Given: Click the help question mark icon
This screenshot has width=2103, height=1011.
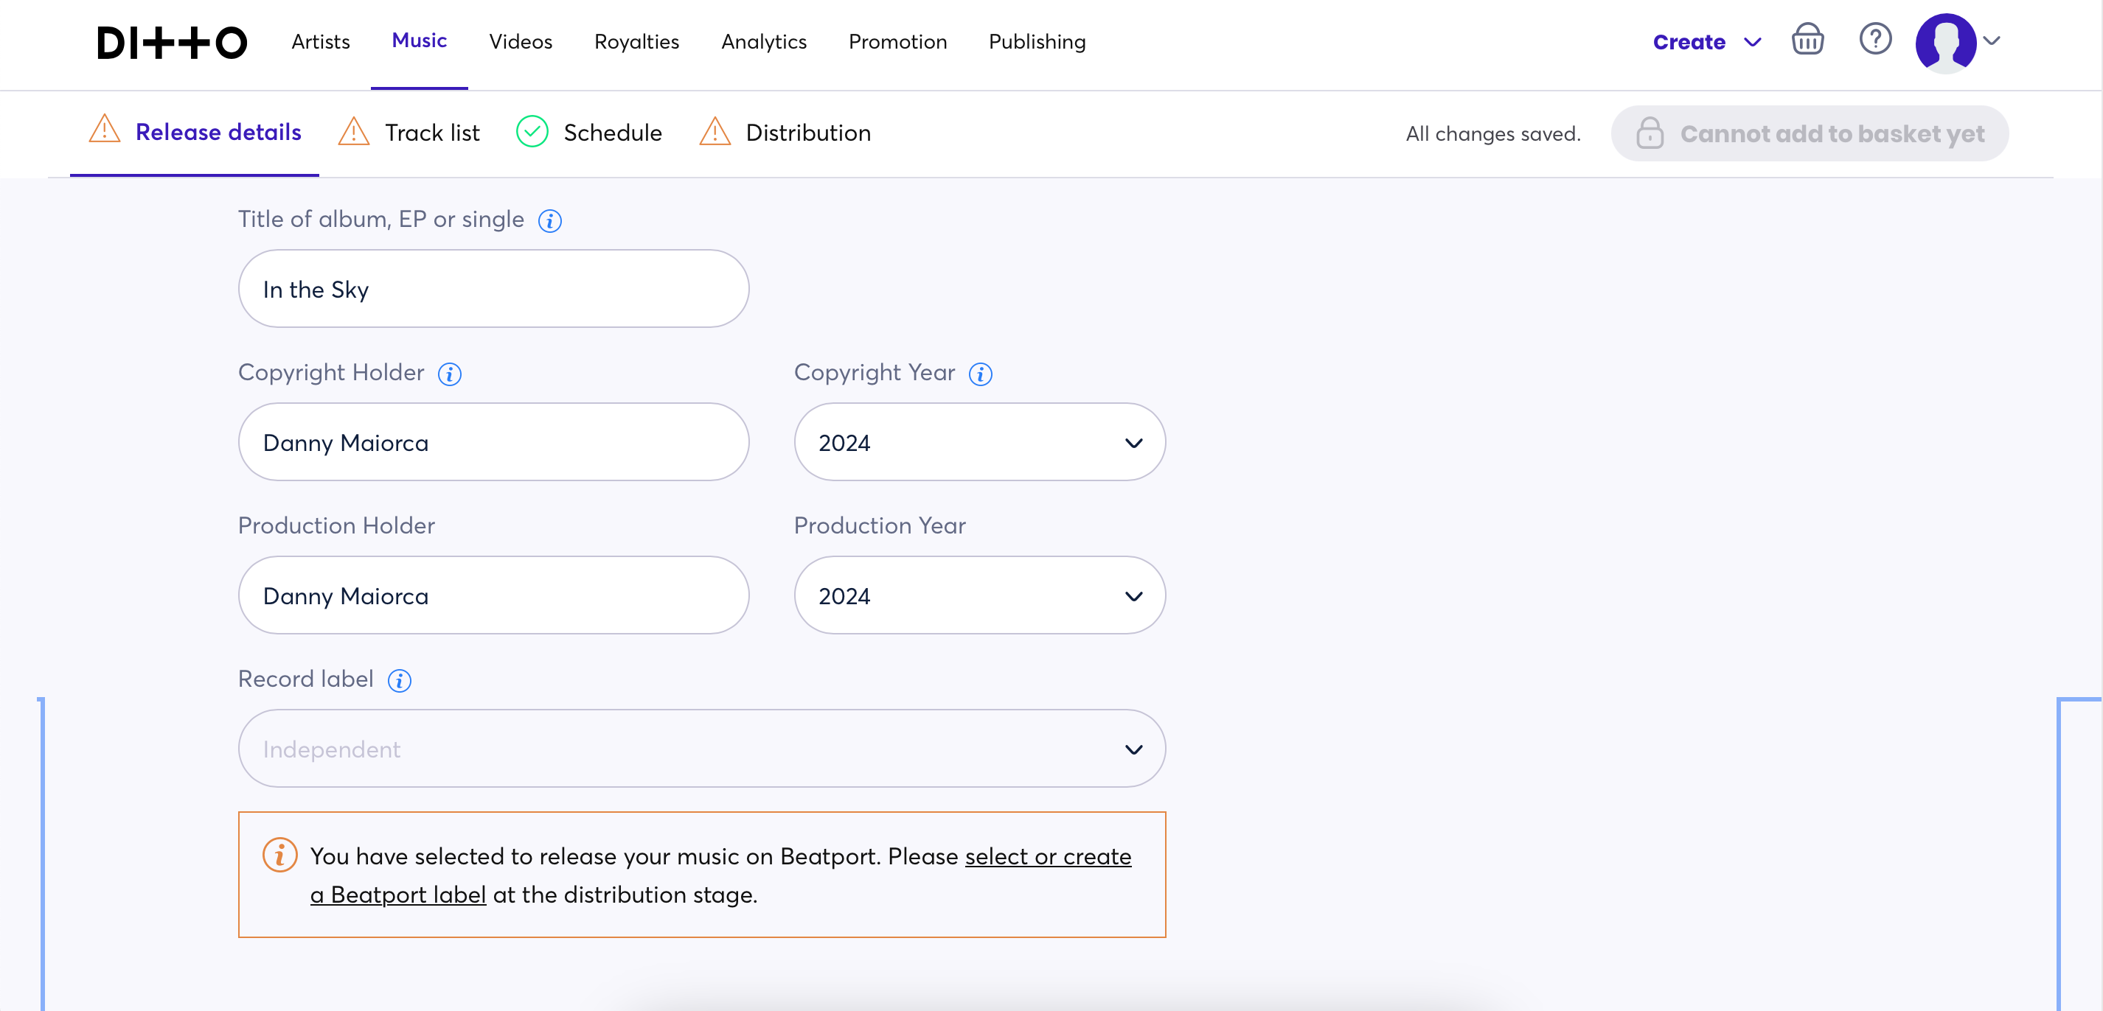Looking at the screenshot, I should 1875,39.
